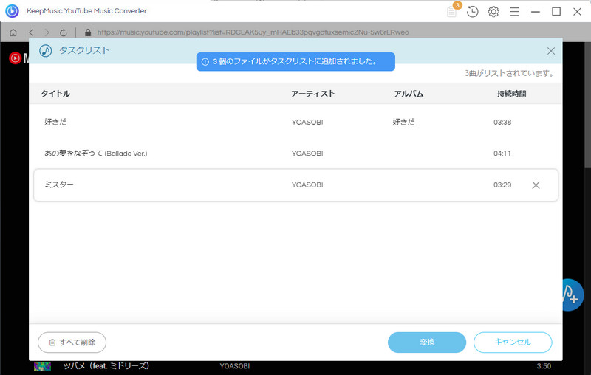Image resolution: width=591 pixels, height=375 pixels.
Task: Open the conversion history clock icon
Action: (472, 12)
